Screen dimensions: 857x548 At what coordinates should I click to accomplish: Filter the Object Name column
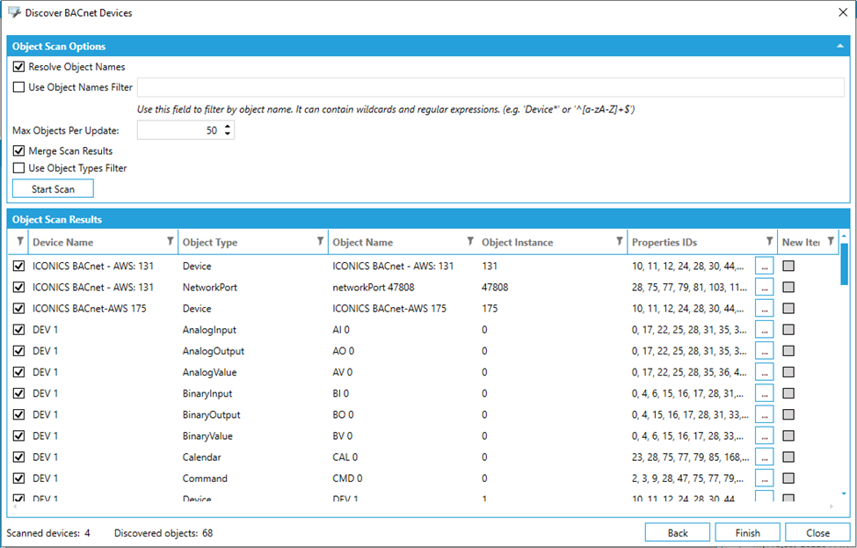pos(470,241)
